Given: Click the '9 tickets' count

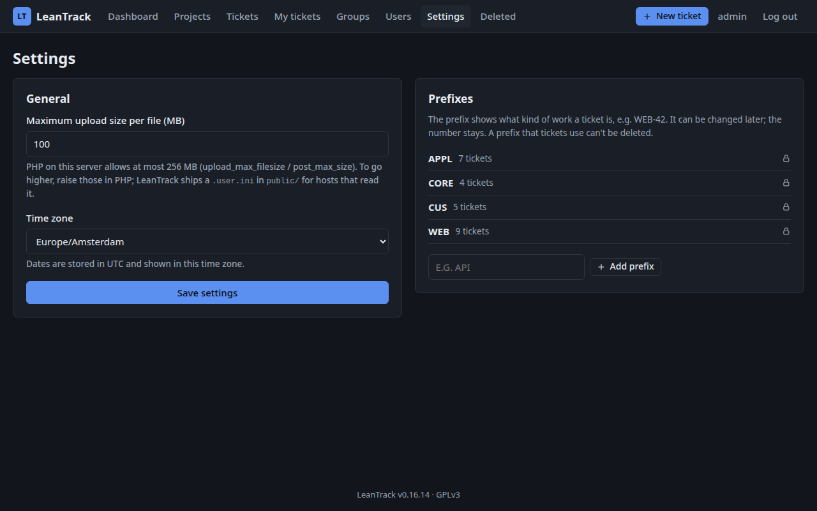Looking at the screenshot, I should 472,231.
